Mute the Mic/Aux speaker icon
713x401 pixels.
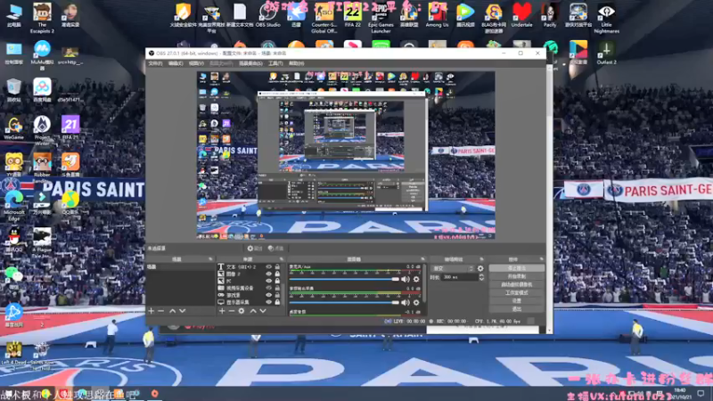tap(406, 279)
